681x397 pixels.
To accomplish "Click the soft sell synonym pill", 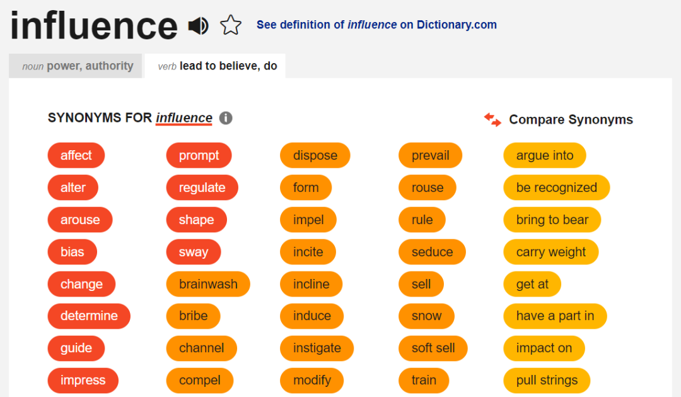I will point(433,348).
